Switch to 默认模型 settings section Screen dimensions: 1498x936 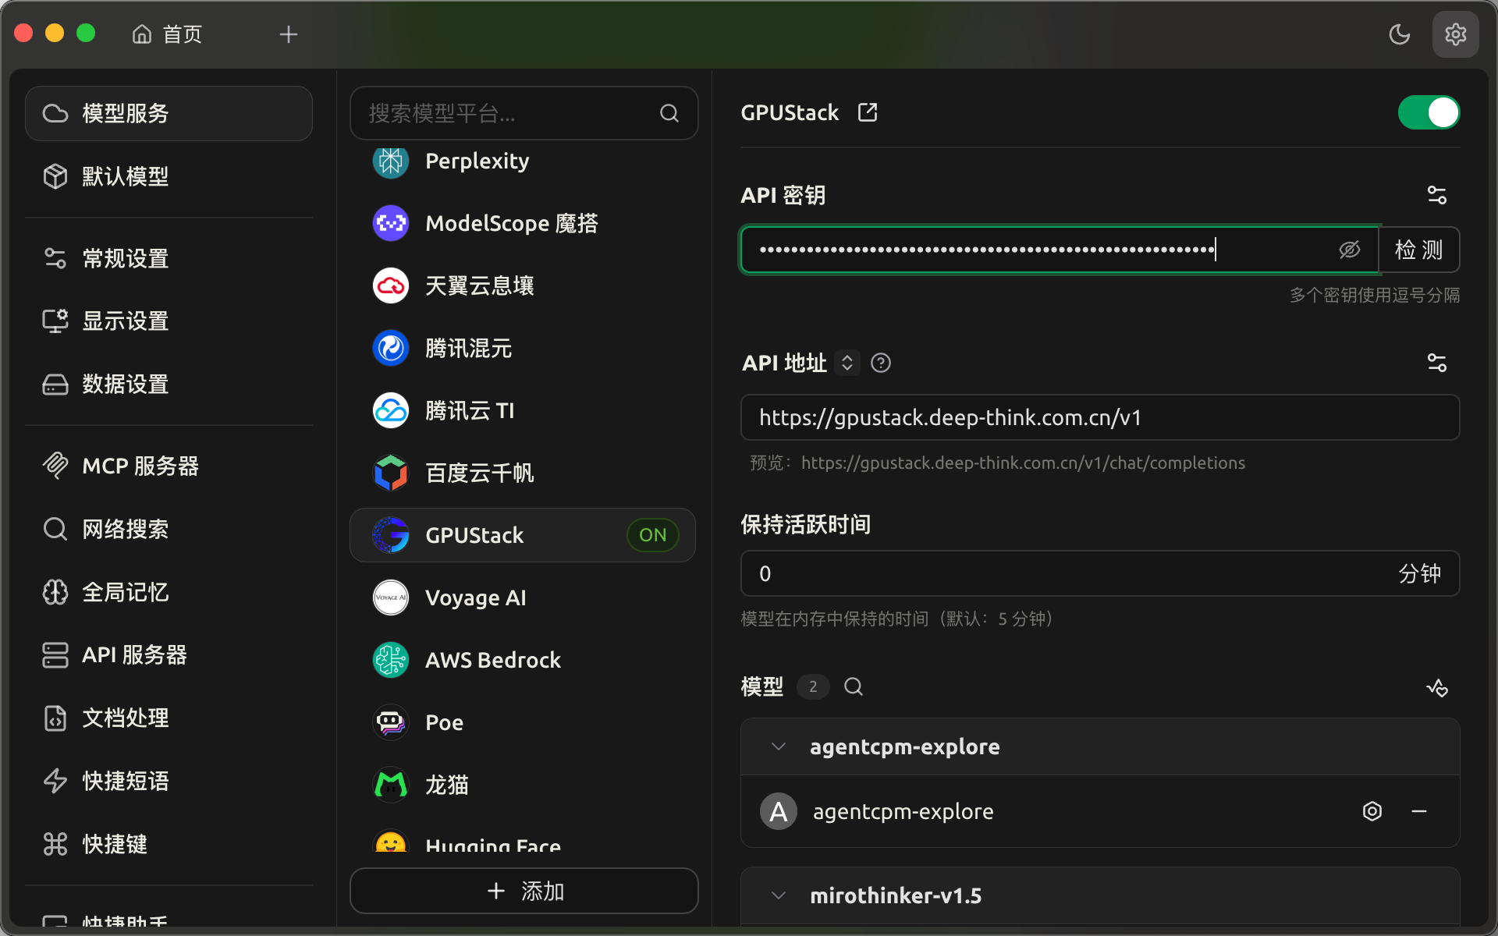pos(125,176)
